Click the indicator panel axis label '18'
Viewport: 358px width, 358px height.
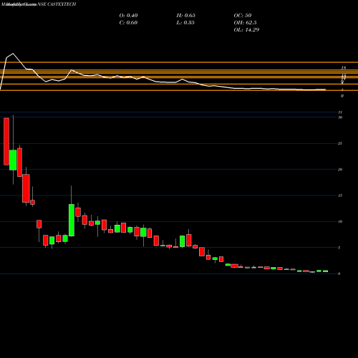coord(344,68)
